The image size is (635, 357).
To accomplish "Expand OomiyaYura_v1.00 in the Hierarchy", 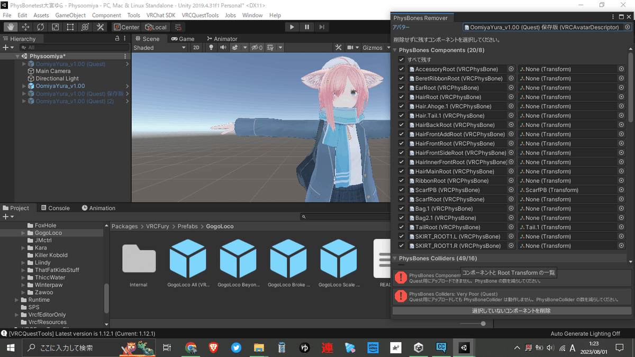I will tap(23, 86).
